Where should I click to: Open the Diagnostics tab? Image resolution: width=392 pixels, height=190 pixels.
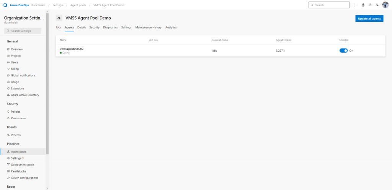(110, 28)
